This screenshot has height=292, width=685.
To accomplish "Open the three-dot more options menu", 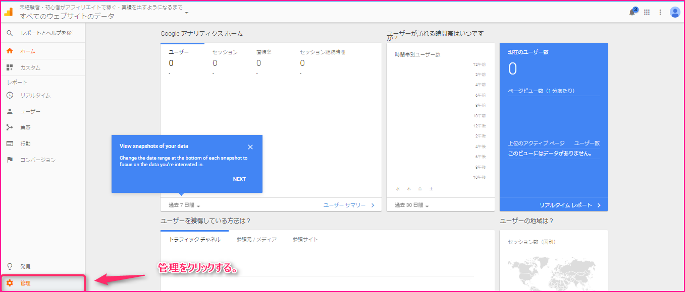I will (660, 12).
